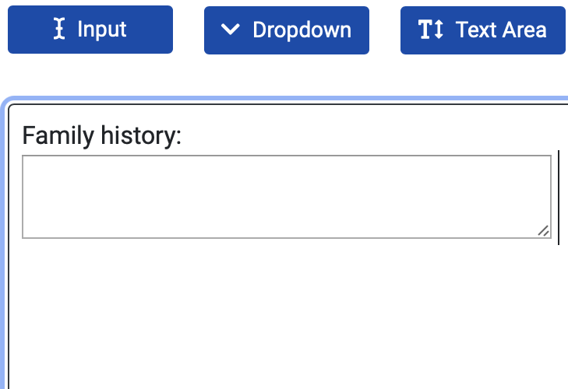Click the word "Input" on the blue button
The width and height of the screenshot is (568, 389).
(102, 30)
